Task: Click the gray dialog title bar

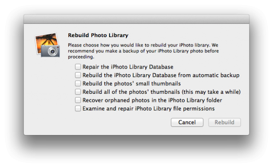Action: click(136, 19)
